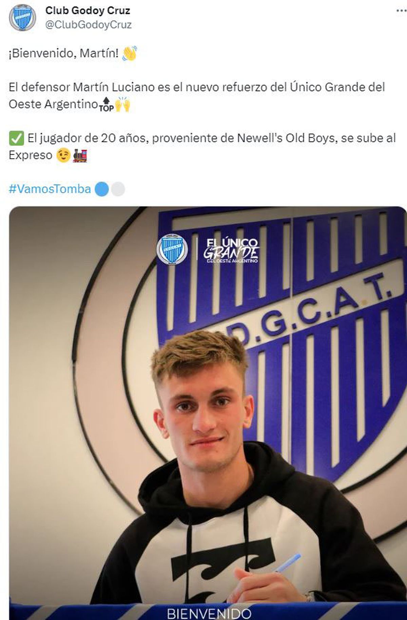Open the Club Godoy Cruz display name
This screenshot has height=620, width=407.
coord(88,11)
